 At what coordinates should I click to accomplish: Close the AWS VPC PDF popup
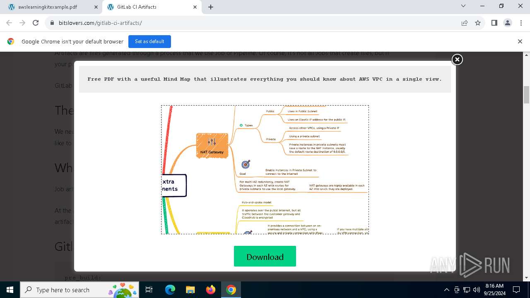pyautogui.click(x=457, y=60)
